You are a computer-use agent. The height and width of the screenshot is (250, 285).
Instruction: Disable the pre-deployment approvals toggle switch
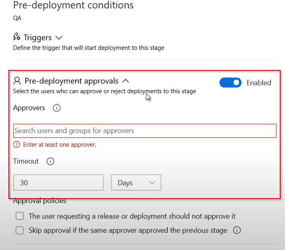coord(230,83)
